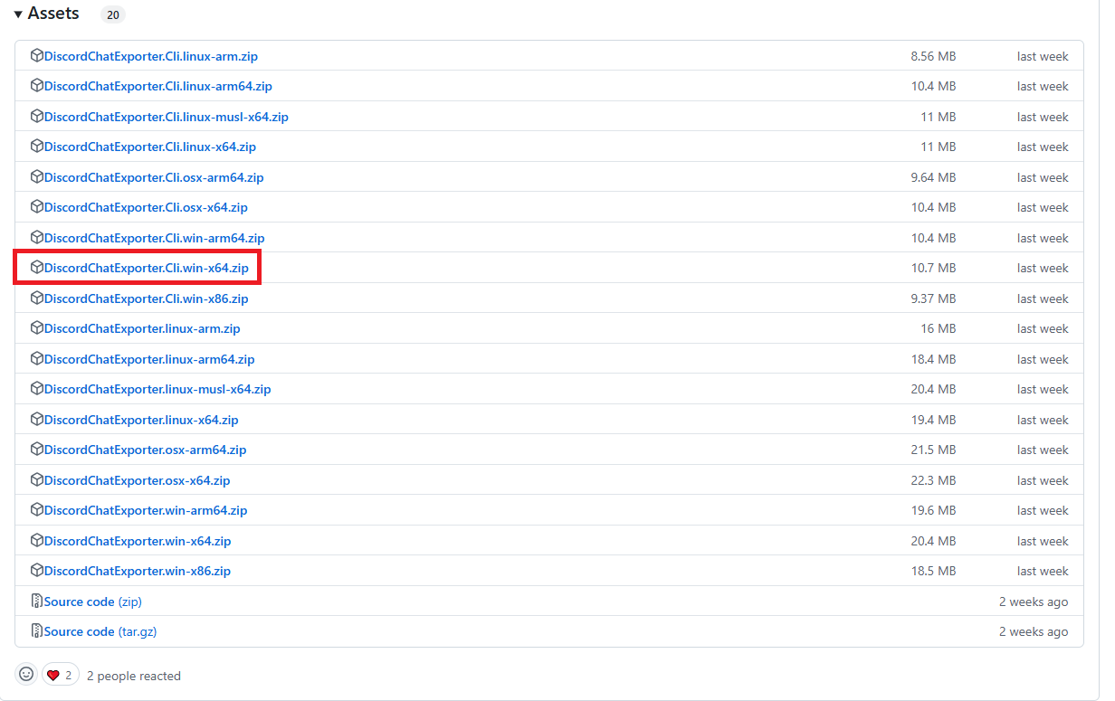Click package icon beside DiscordChatExporter.osx-arm64.zip
This screenshot has width=1115, height=701.
point(37,450)
